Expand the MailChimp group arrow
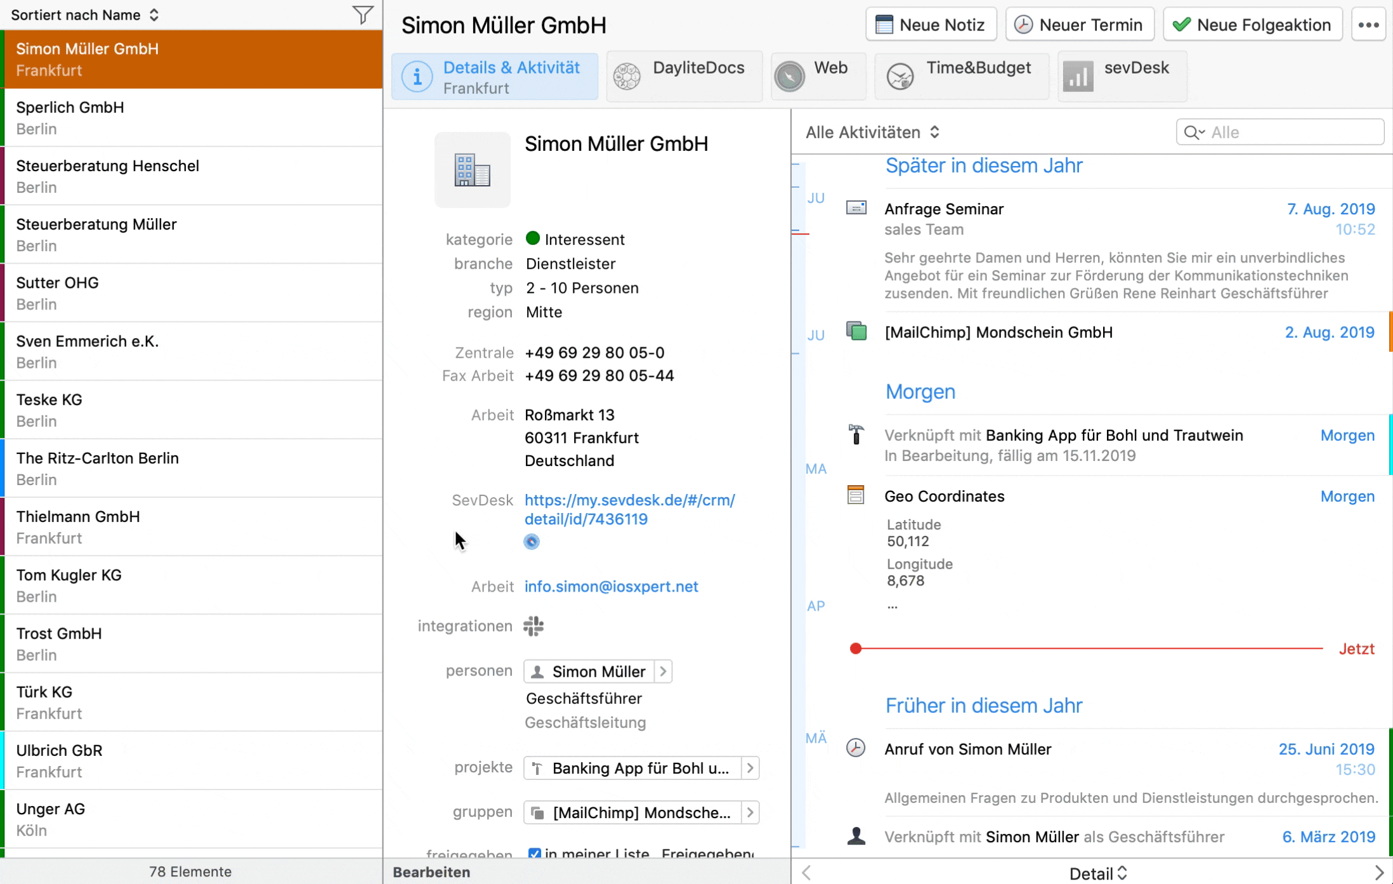This screenshot has width=1393, height=884. tap(750, 812)
